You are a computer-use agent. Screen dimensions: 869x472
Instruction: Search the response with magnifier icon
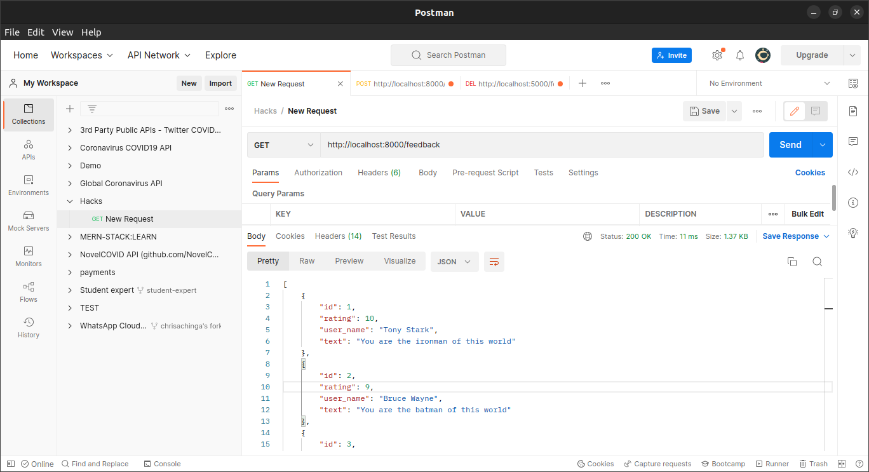tap(818, 262)
